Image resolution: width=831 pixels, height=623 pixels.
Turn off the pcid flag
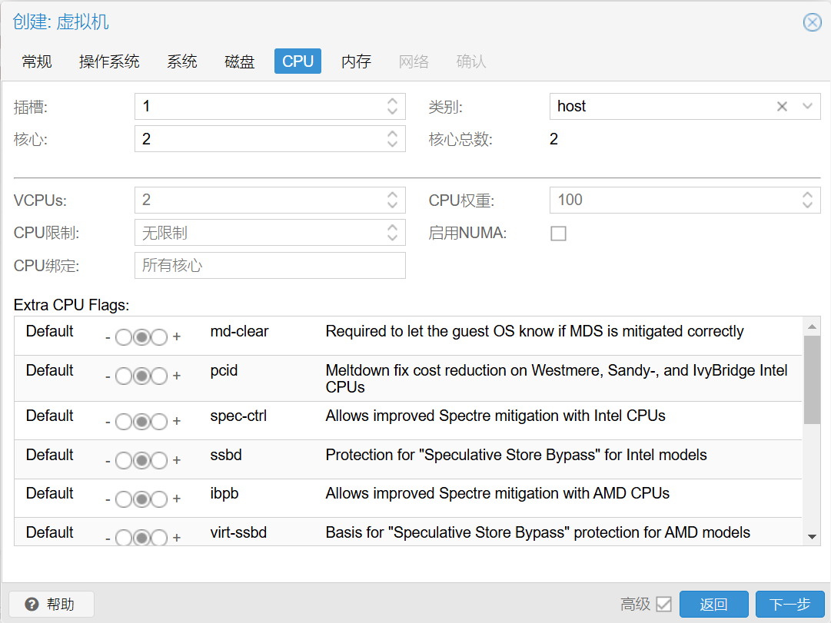click(x=124, y=376)
